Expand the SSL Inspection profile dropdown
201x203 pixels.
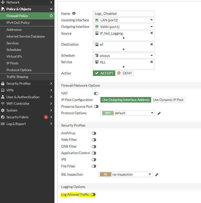coord(125,174)
